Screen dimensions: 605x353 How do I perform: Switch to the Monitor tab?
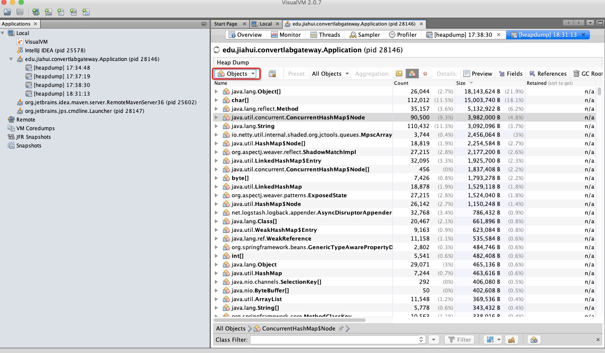[x=286, y=35]
